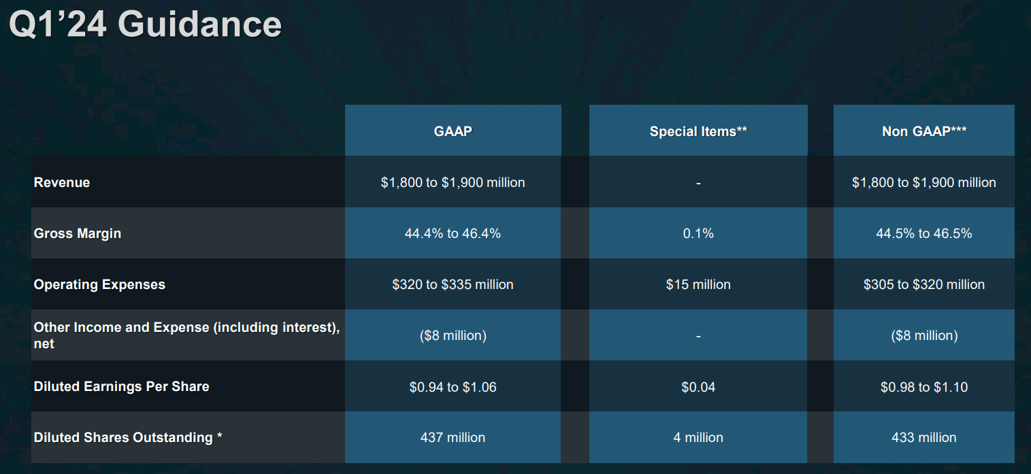Select the GAAP column header

tap(453, 131)
